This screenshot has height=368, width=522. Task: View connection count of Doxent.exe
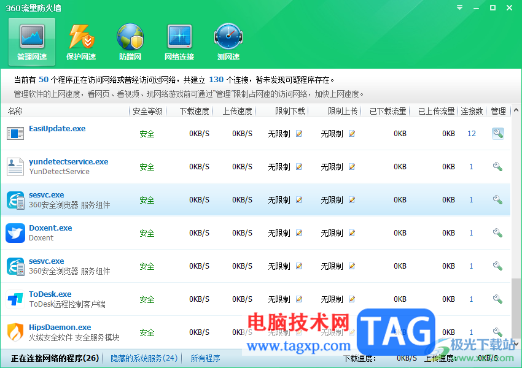tap(471, 233)
